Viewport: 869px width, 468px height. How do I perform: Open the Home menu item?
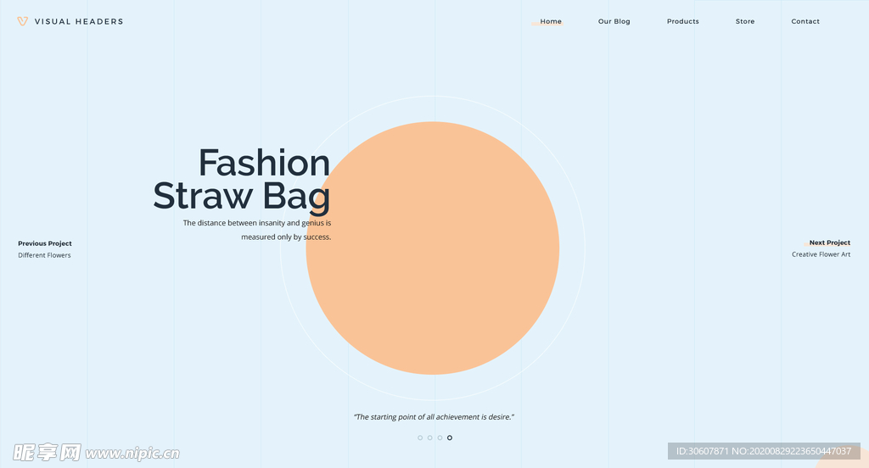click(x=551, y=21)
